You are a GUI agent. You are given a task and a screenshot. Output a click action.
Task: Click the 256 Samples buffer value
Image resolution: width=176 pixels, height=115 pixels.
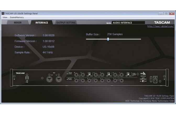(115, 34)
